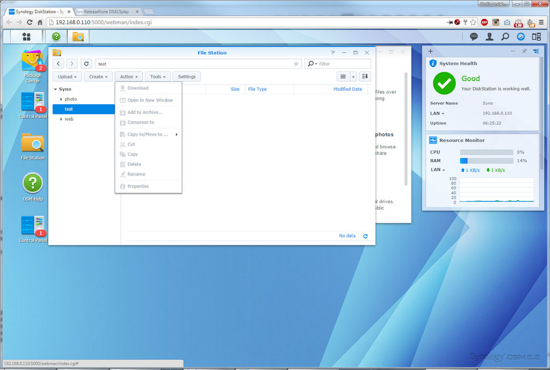Image resolution: width=550 pixels, height=370 pixels.
Task: Close the Action dropdown menu button
Action: pos(129,76)
